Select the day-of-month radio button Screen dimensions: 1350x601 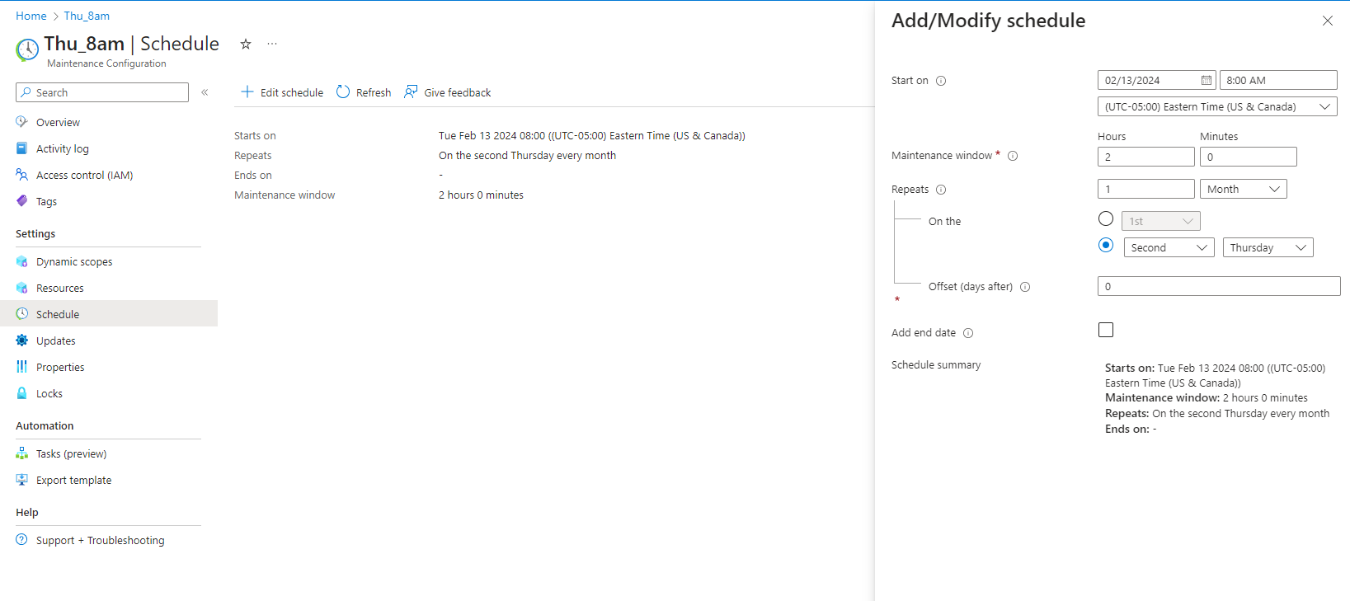[1106, 218]
